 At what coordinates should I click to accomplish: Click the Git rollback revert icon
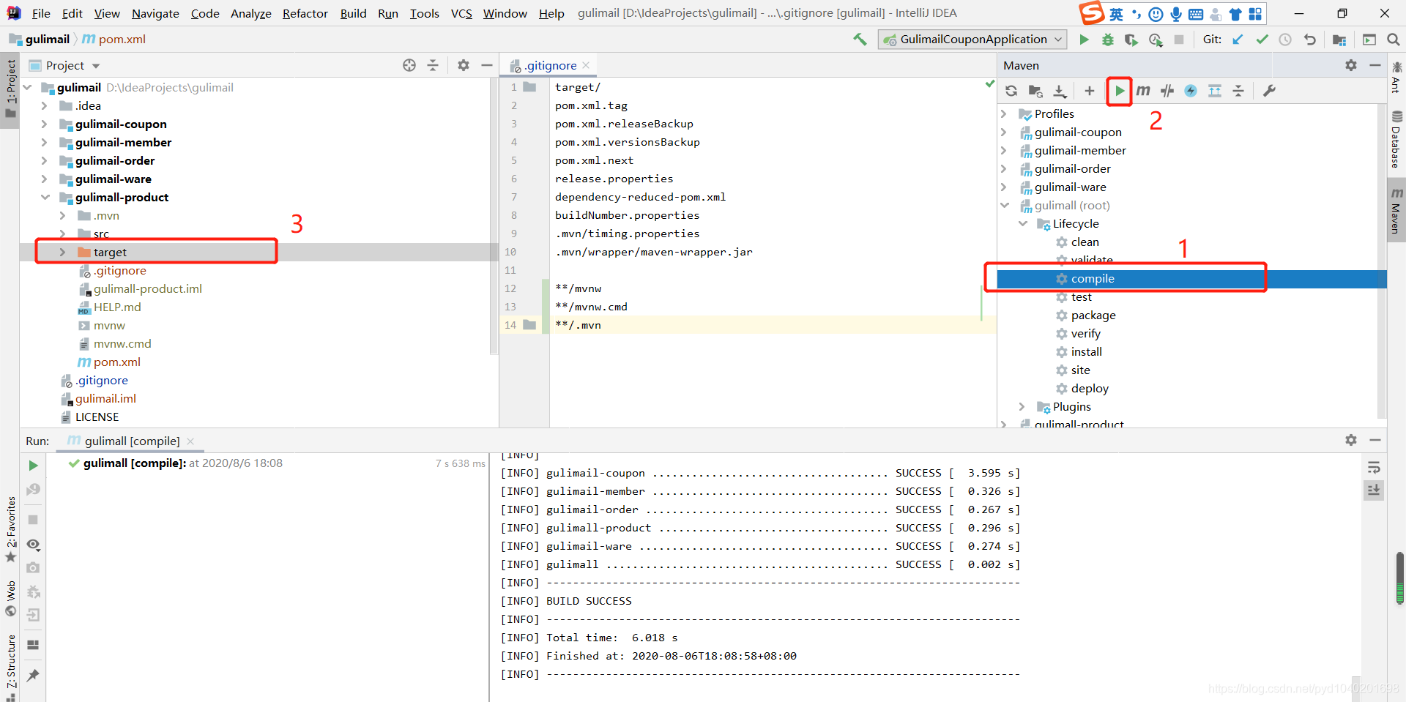pos(1310,40)
